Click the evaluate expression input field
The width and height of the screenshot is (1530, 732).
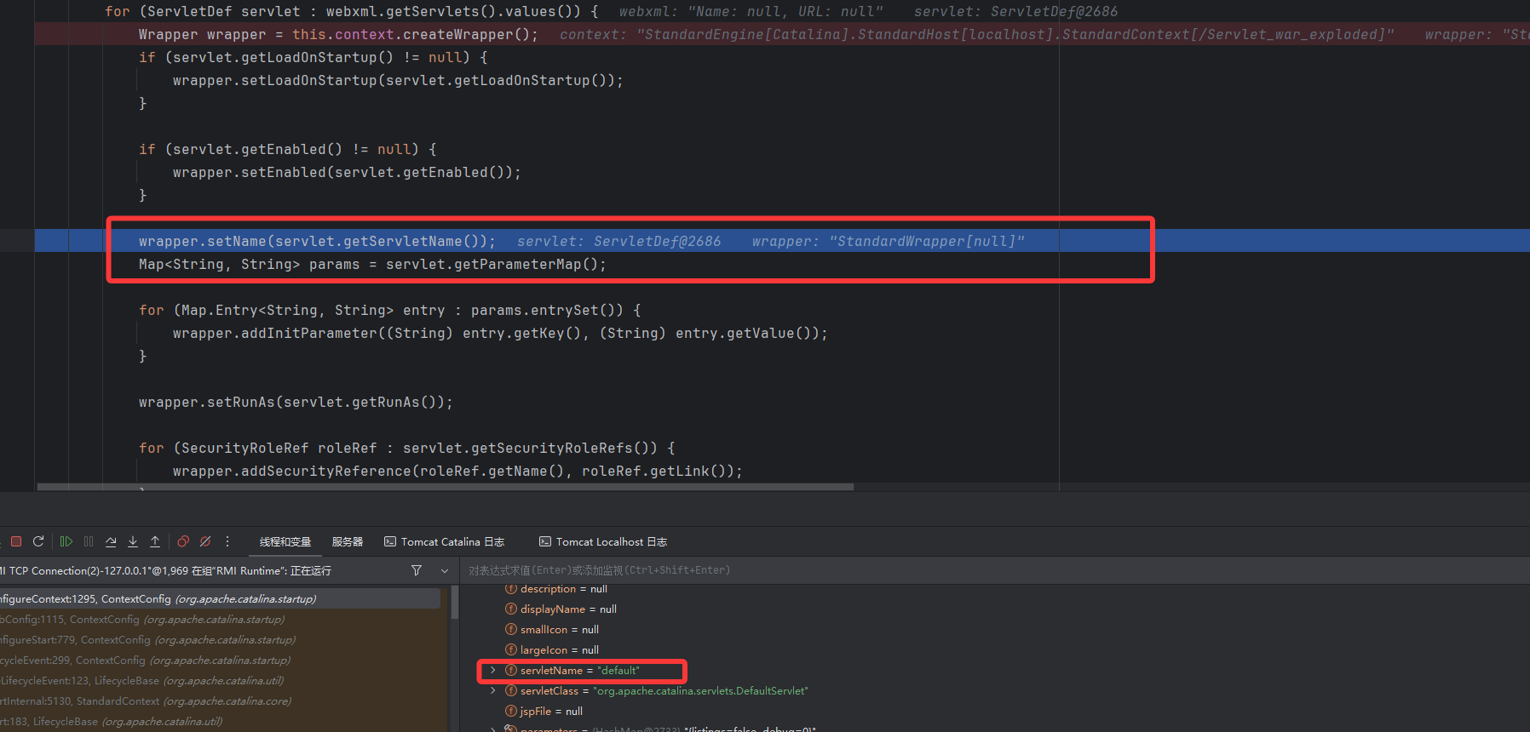[x=937, y=570]
